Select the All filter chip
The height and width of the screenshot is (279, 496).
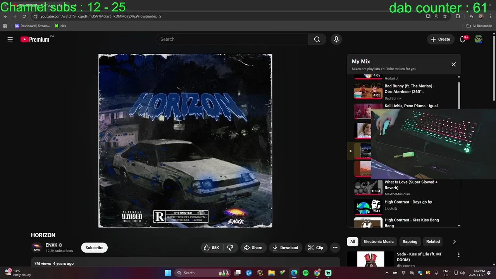point(353,241)
